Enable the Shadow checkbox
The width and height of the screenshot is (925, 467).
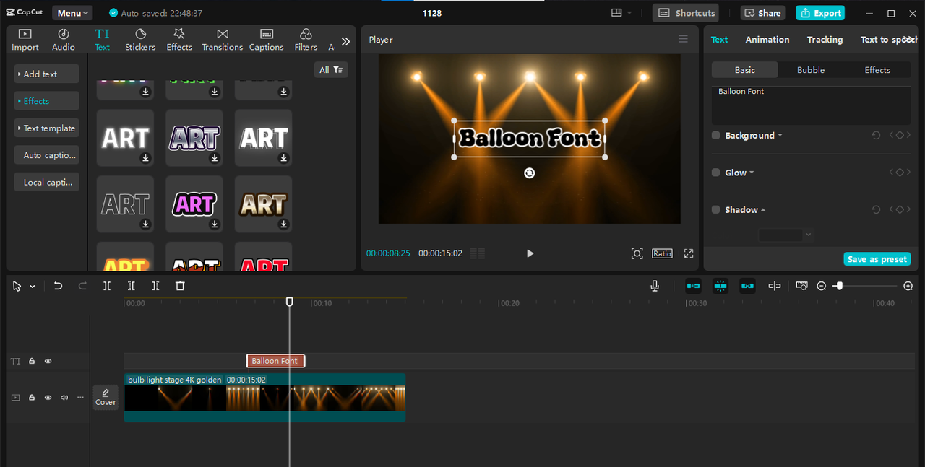716,210
